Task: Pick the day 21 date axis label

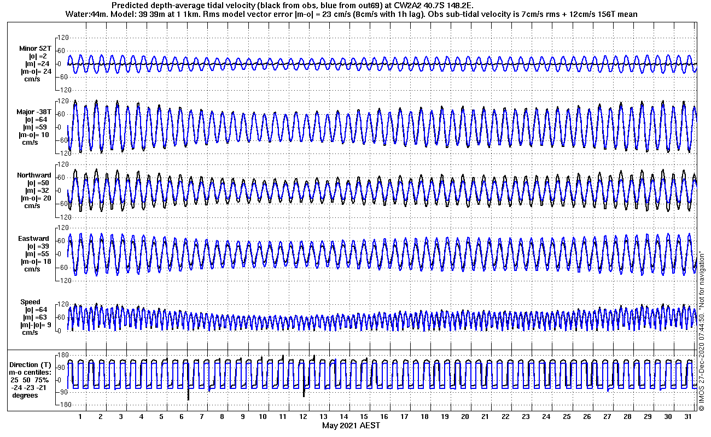Action: (485, 417)
